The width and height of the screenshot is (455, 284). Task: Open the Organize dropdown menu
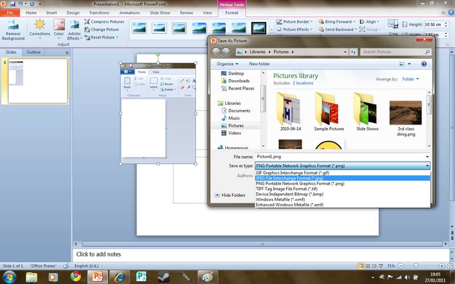(x=228, y=64)
